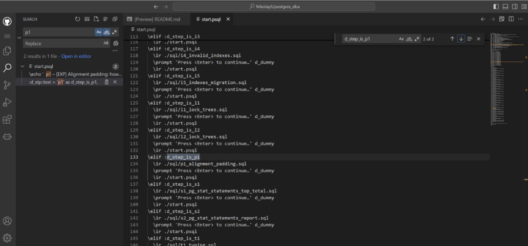Click line 118 i4_invalid_indexes.sql

[x=197, y=56]
